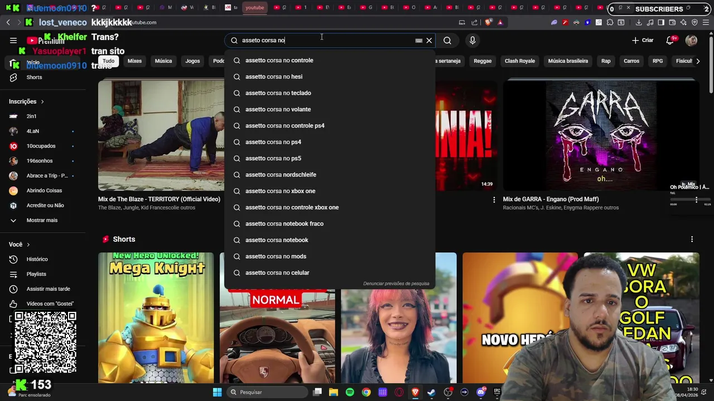Start voice search with microphone icon
Image resolution: width=714 pixels, height=401 pixels.
(472, 40)
